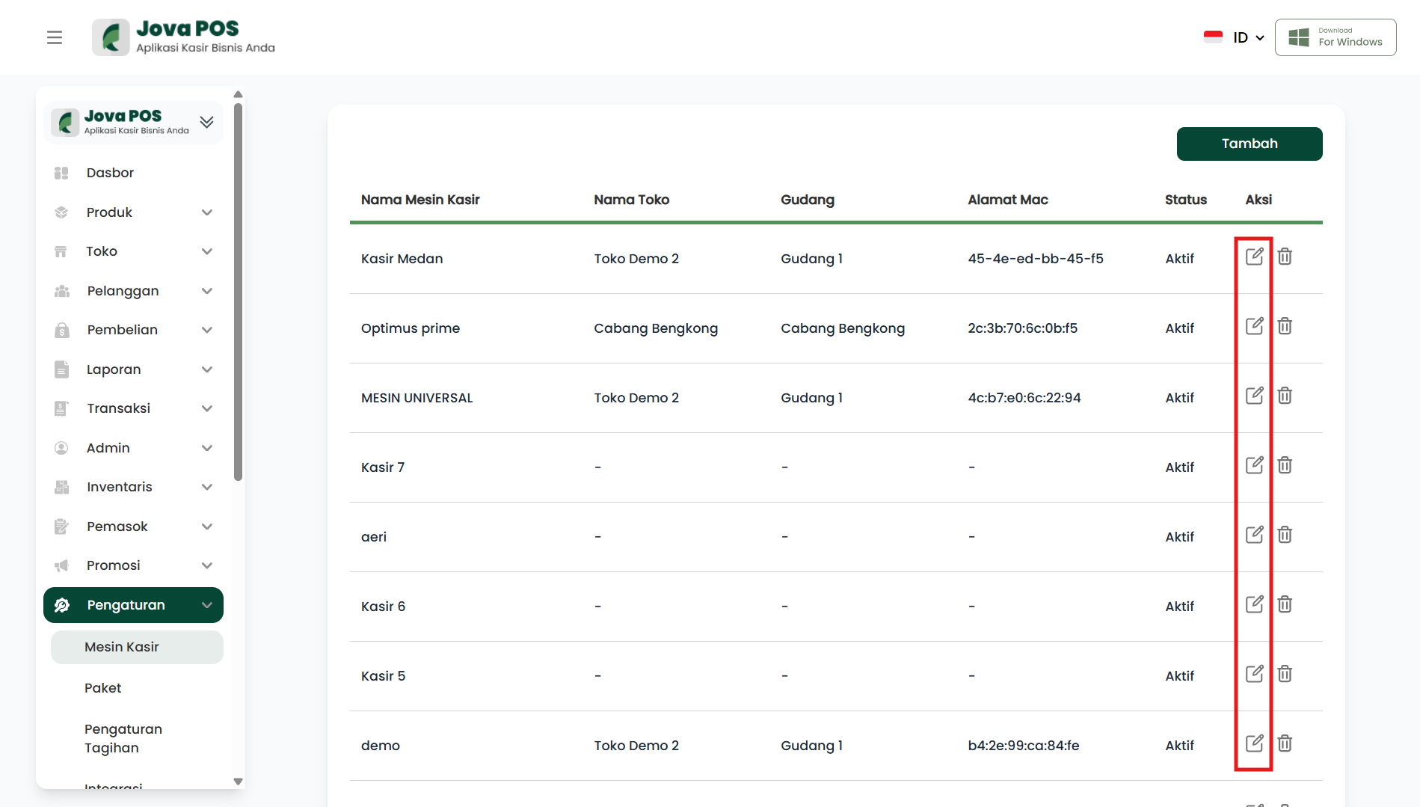
Task: Select the Paket submenu item
Action: (x=103, y=688)
